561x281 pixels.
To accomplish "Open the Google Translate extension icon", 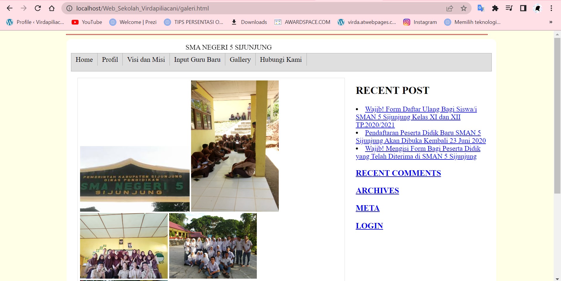I will [481, 8].
